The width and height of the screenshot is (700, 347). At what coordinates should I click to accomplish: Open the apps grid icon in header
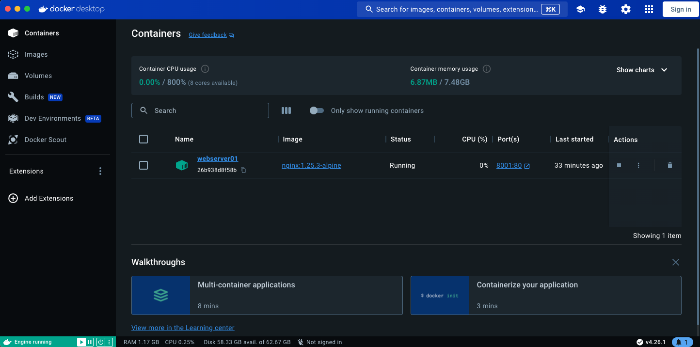click(649, 9)
